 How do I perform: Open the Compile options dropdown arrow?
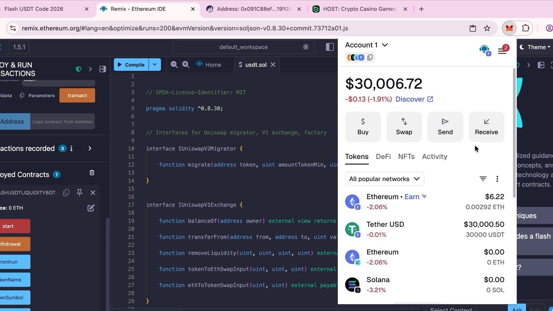tap(155, 65)
